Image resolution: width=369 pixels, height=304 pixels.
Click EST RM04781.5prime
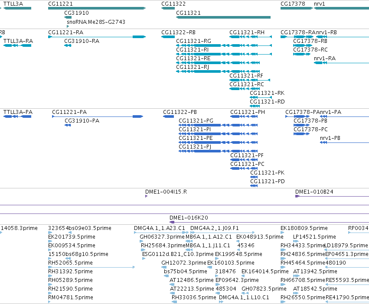(x=71, y=297)
